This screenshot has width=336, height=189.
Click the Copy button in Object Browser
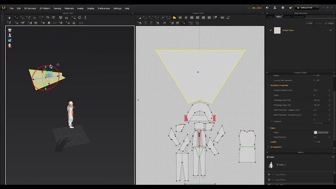click(319, 23)
